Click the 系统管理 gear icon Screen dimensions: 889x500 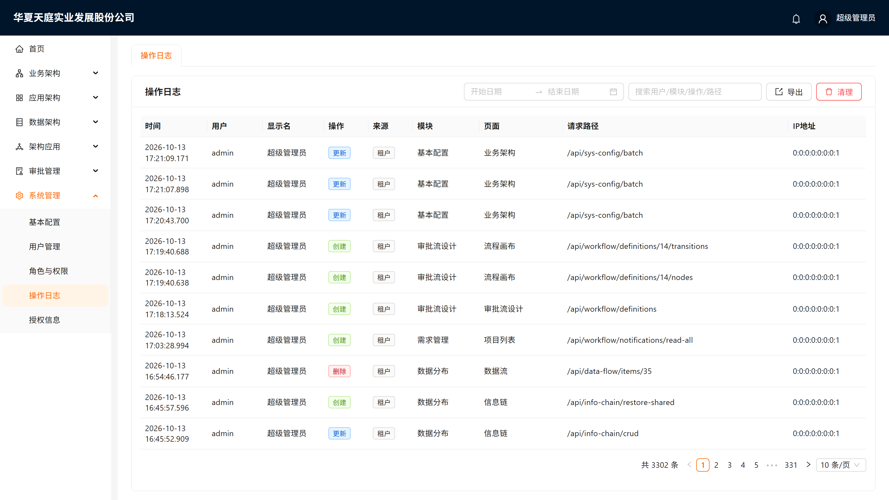[19, 196]
